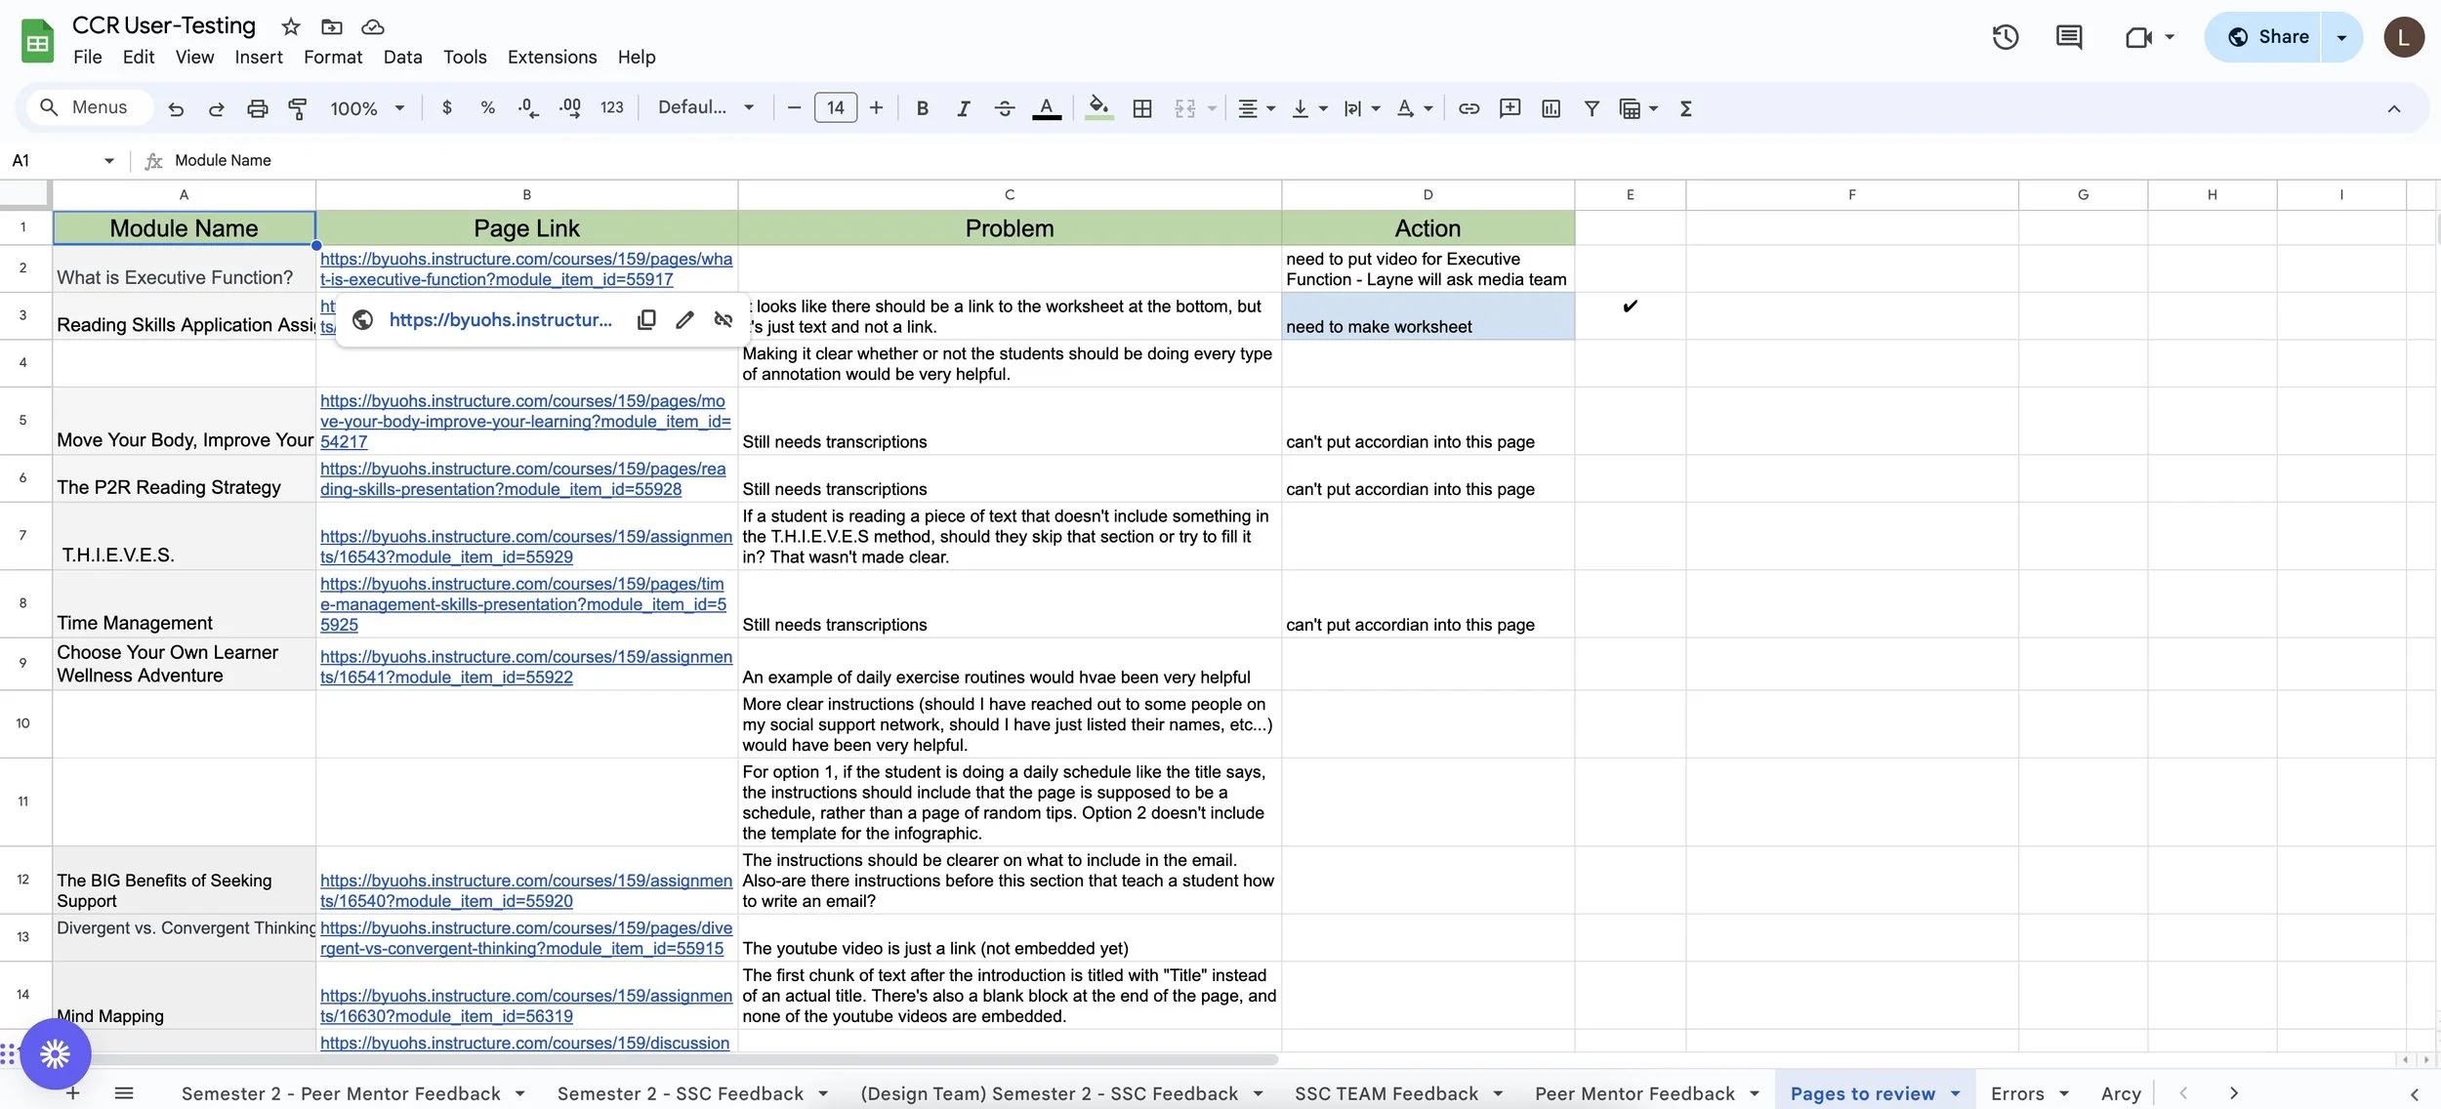The height and width of the screenshot is (1109, 2441).
Task: Open the File menu
Action: click(87, 57)
